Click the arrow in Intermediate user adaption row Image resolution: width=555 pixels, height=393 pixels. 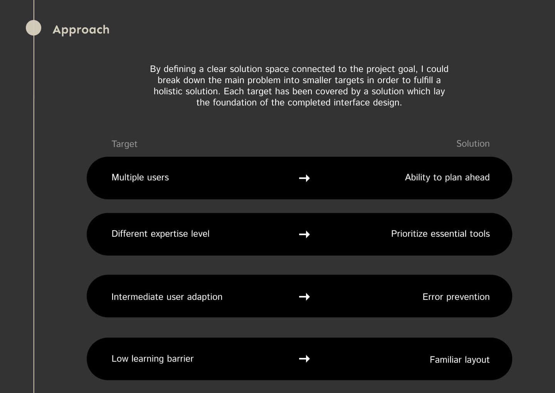(x=304, y=296)
